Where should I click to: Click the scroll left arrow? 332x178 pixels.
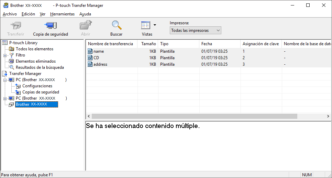(x=89, y=116)
